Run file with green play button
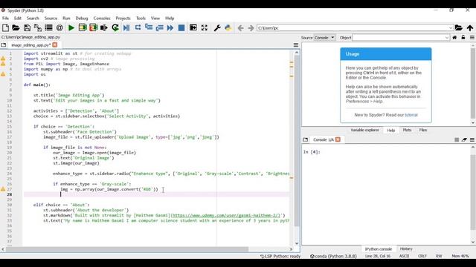This screenshot has height=267, width=476. click(71, 28)
